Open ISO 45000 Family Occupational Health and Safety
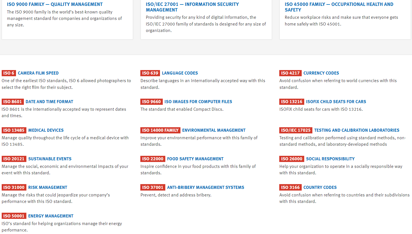412x234 pixels. pos(339,7)
